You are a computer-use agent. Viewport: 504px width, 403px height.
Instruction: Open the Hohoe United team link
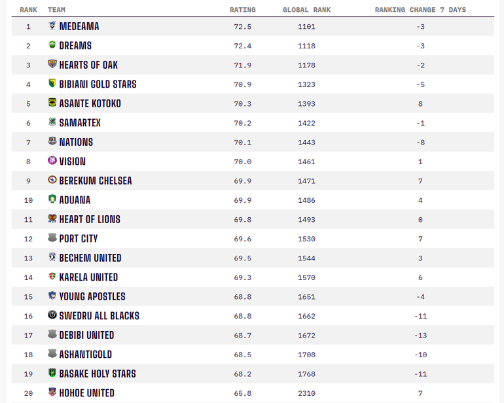click(87, 393)
